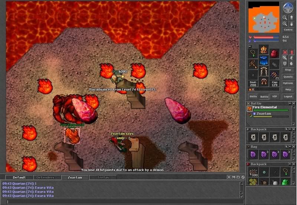Open the ignore list icon
The image size is (297, 205).
pos(243,177)
